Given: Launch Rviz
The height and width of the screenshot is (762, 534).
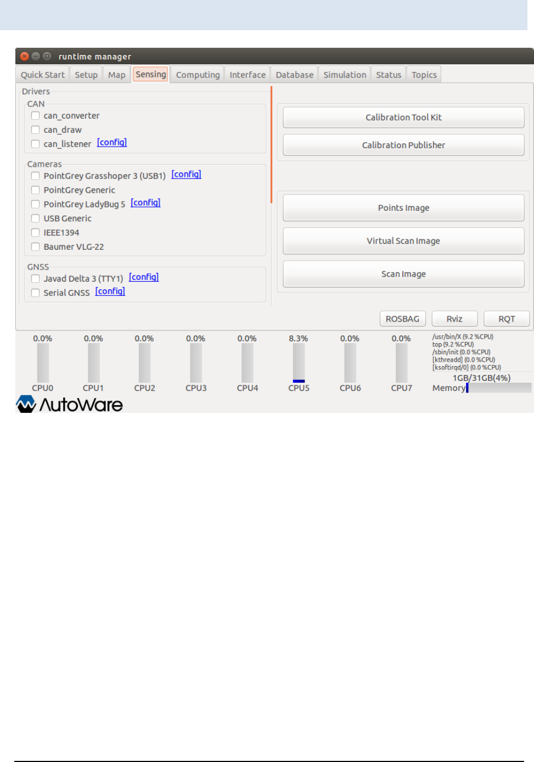Looking at the screenshot, I should click(454, 319).
